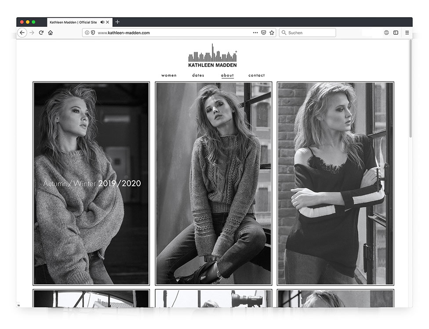Navigate to the contact page
This screenshot has width=429, height=329.
point(257,76)
